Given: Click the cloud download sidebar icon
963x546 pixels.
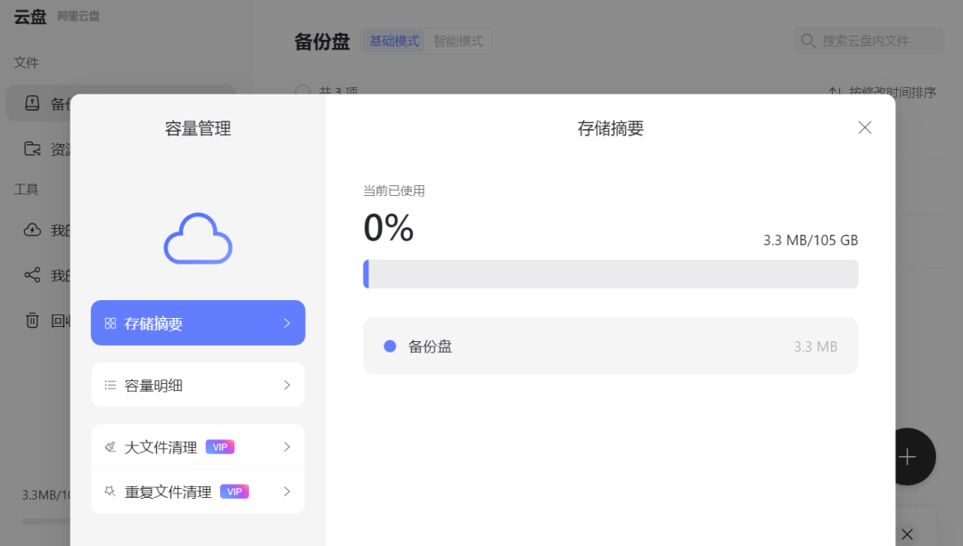Looking at the screenshot, I should 32,230.
